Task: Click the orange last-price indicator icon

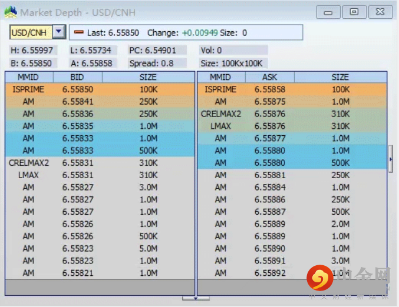Action: pyautogui.click(x=78, y=33)
